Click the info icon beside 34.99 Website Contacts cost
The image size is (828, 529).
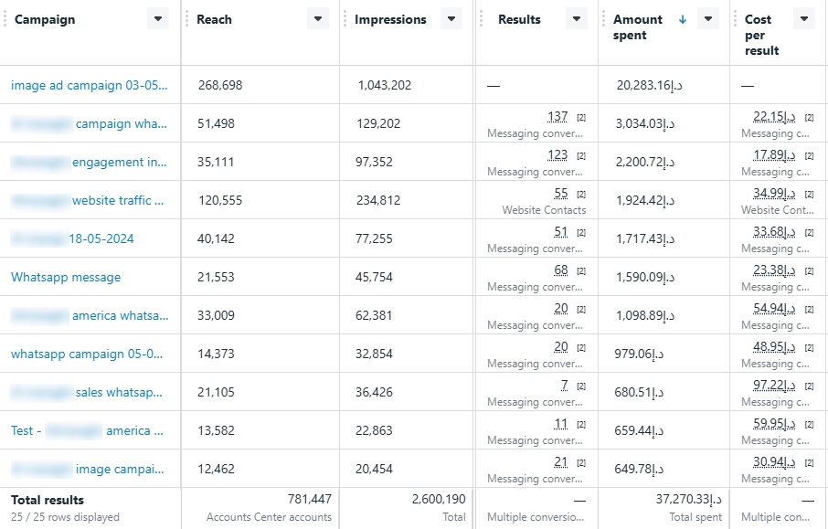808,194
